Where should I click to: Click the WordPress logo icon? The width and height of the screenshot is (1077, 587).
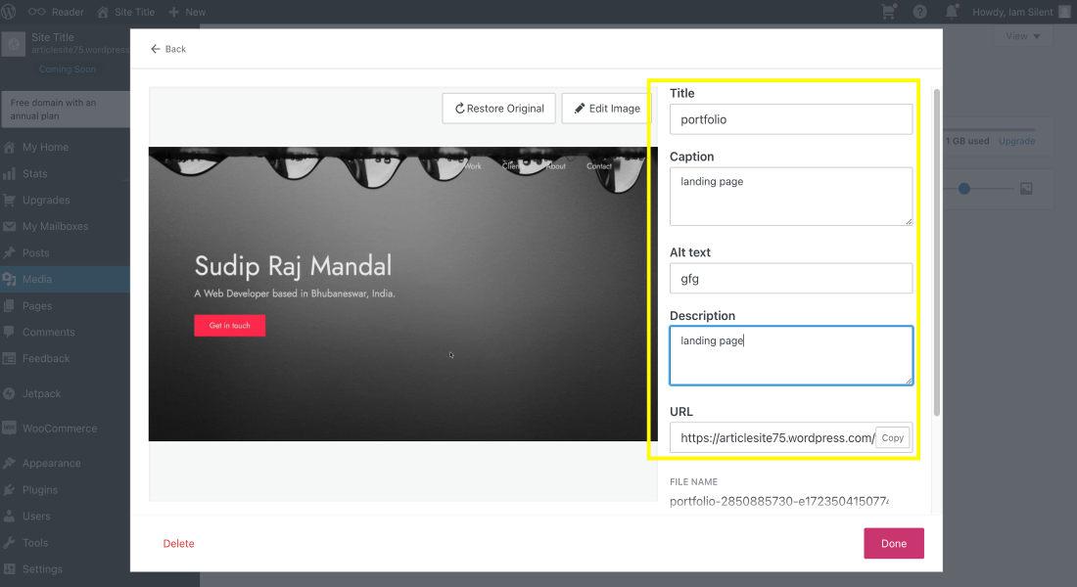[8, 12]
